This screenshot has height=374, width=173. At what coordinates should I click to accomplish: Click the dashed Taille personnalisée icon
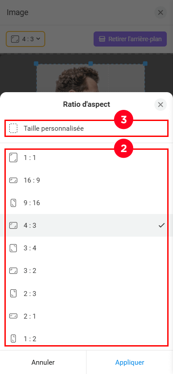(13, 129)
